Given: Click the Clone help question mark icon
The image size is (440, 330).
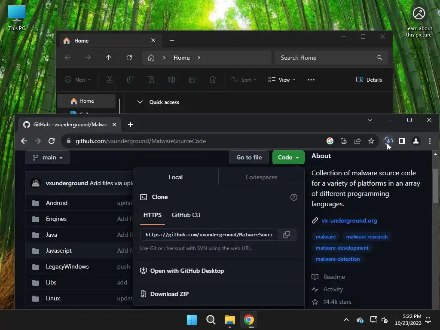Looking at the screenshot, I should point(294,197).
